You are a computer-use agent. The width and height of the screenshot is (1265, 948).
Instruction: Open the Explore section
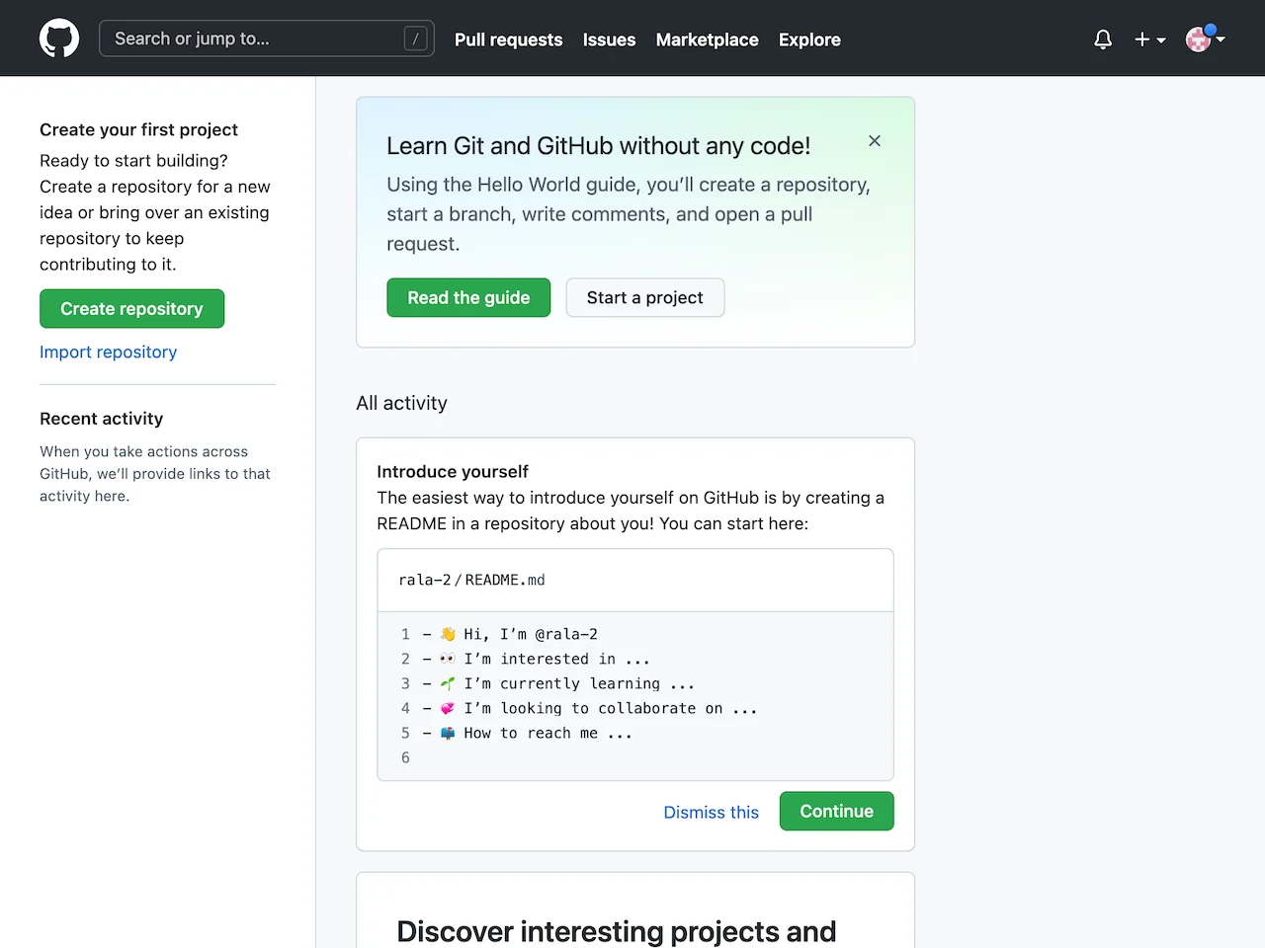pyautogui.click(x=809, y=39)
